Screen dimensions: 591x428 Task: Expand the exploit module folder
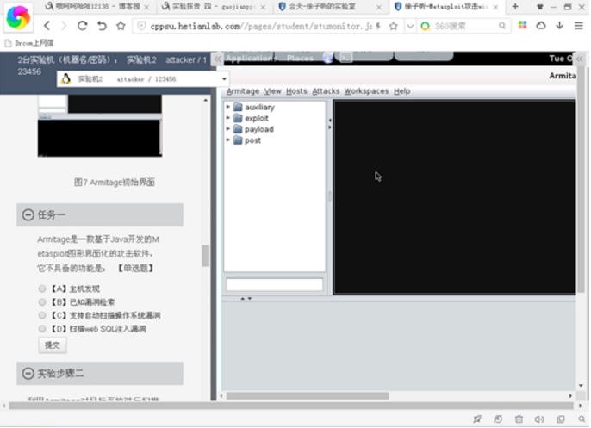click(x=228, y=118)
